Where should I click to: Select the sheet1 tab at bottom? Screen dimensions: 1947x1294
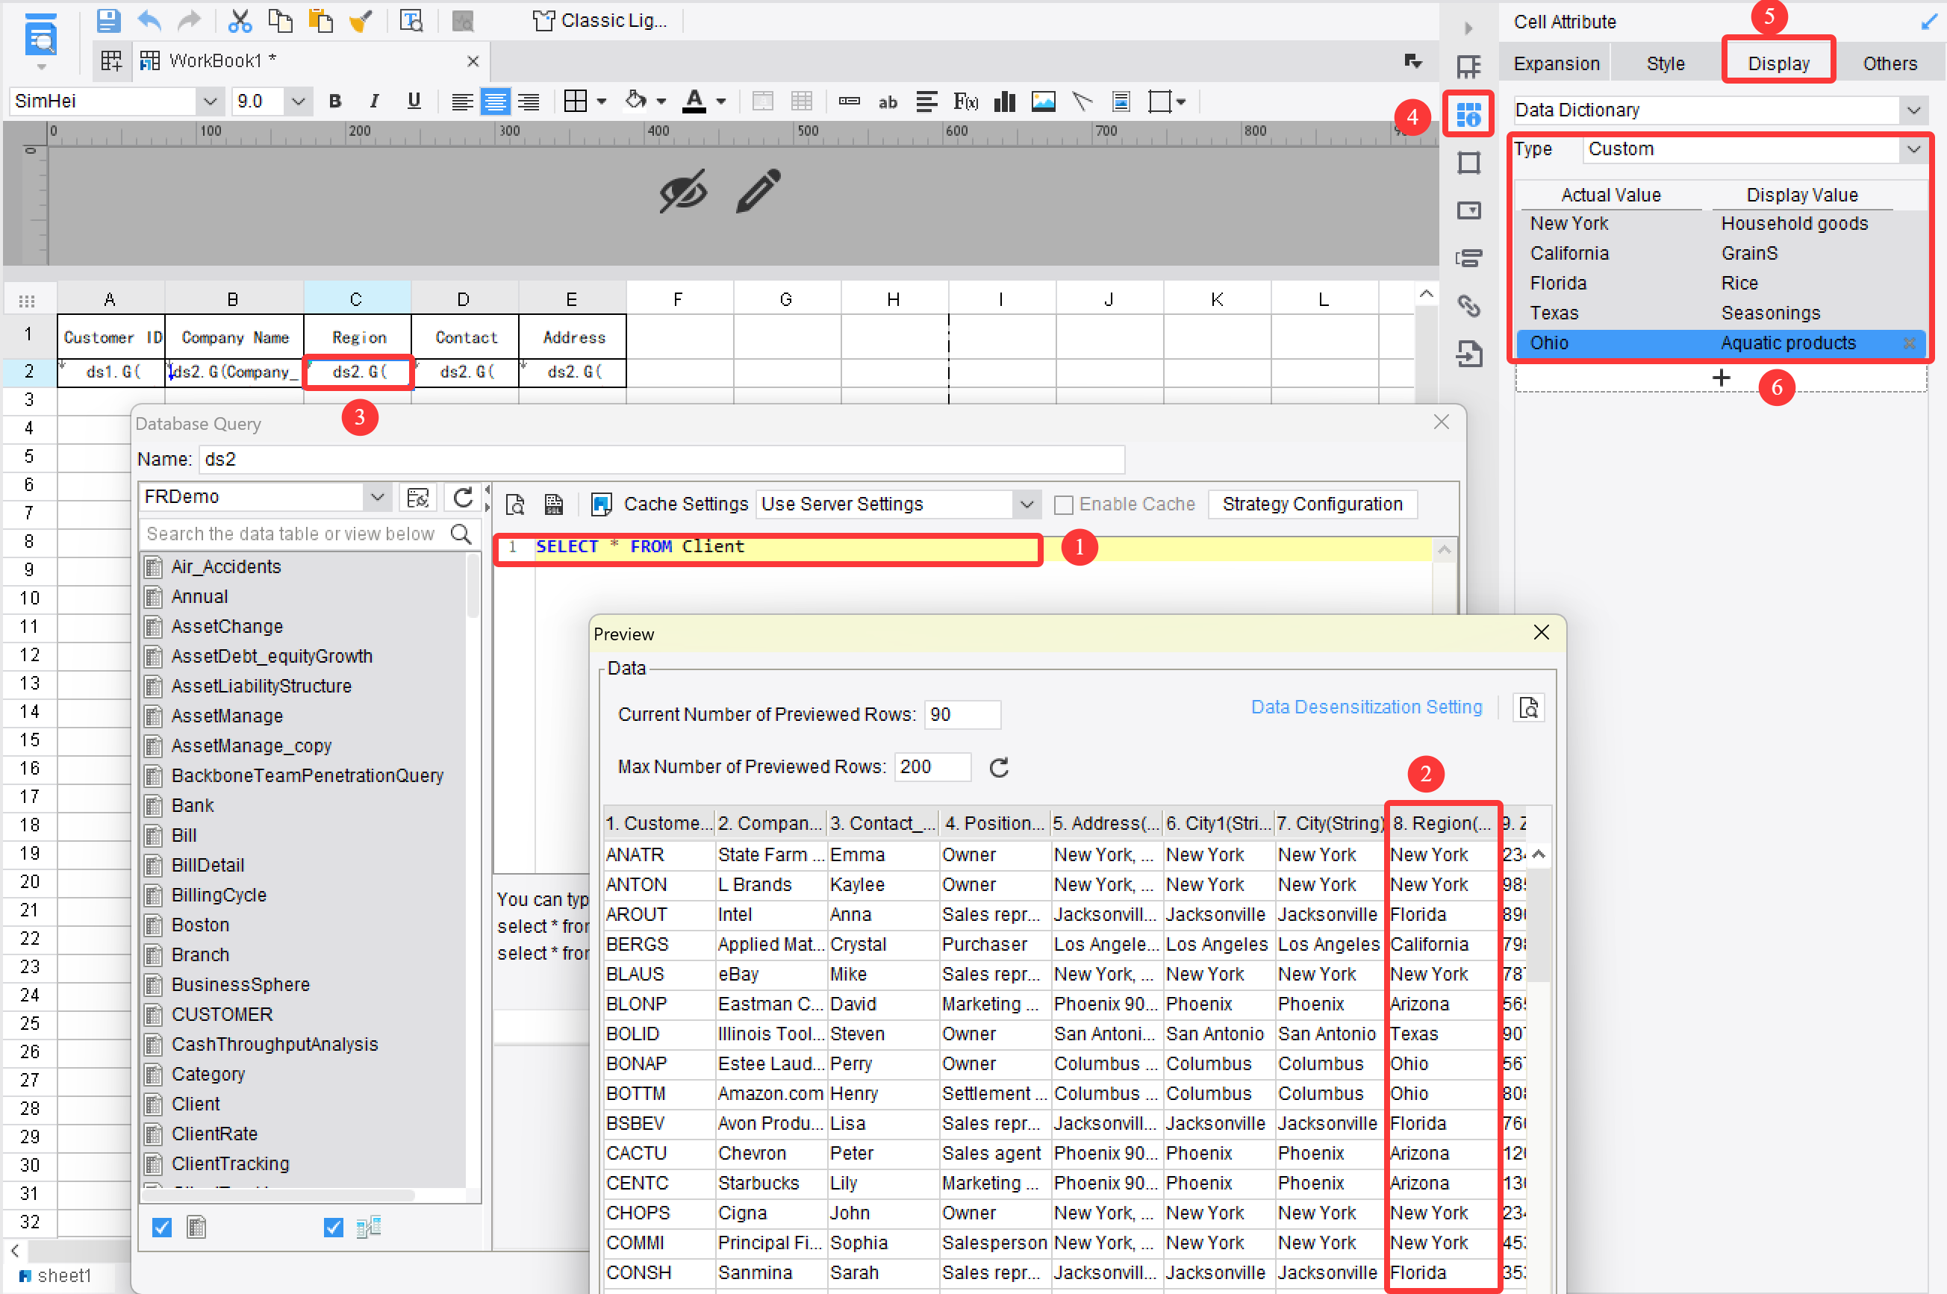pyautogui.click(x=54, y=1275)
